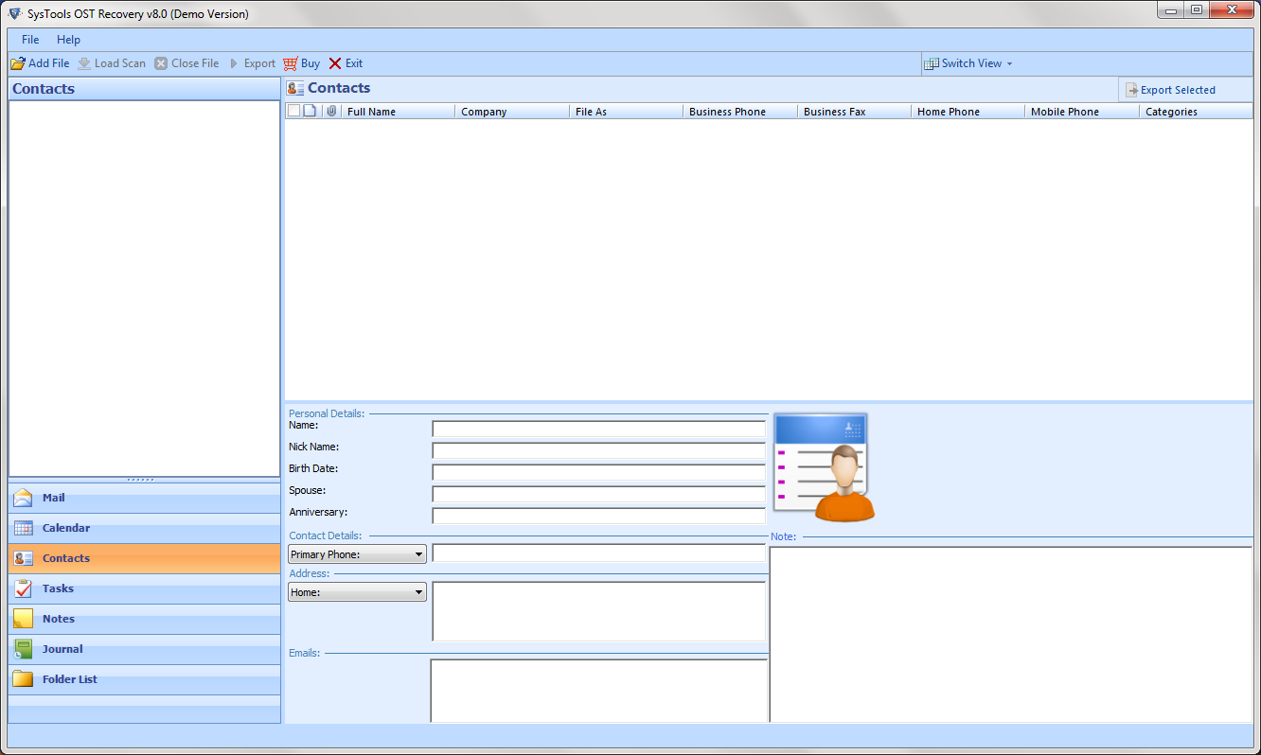Open Tasks in the navigation pane
The width and height of the screenshot is (1261, 755).
145,589
